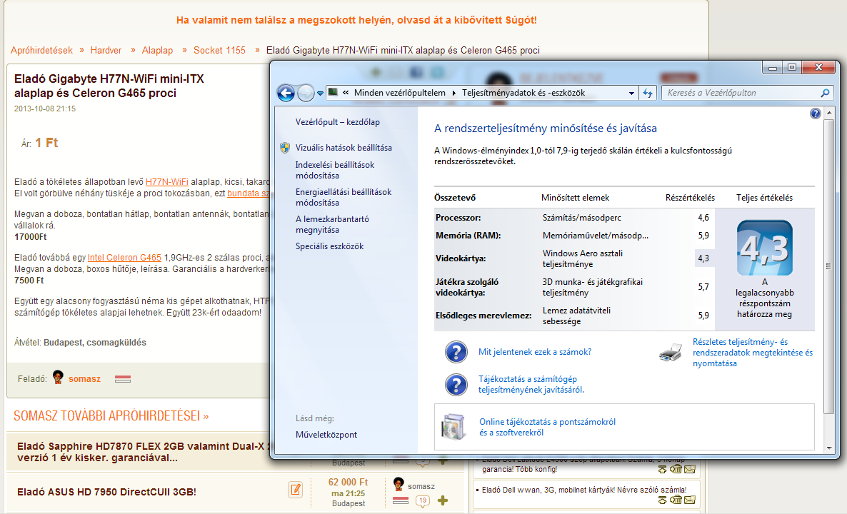
Task: Open Műveletközpont under Lásd még
Action: click(x=326, y=435)
